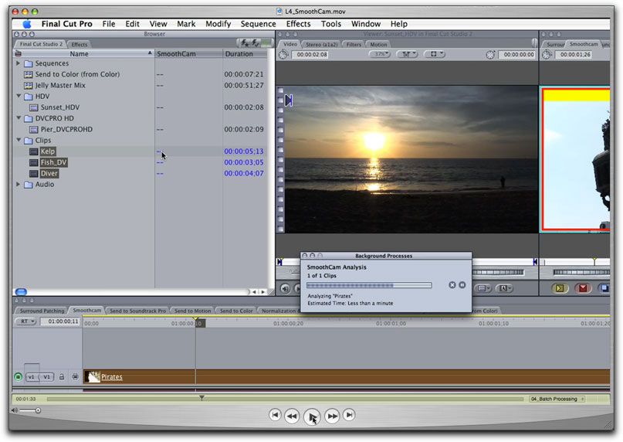Pause the SmoothCam Analysis process
The image size is (623, 442).
(462, 285)
